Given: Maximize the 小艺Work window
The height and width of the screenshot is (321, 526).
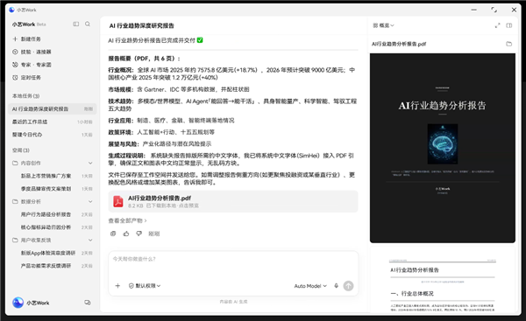Looking at the screenshot, I should coord(494,10).
